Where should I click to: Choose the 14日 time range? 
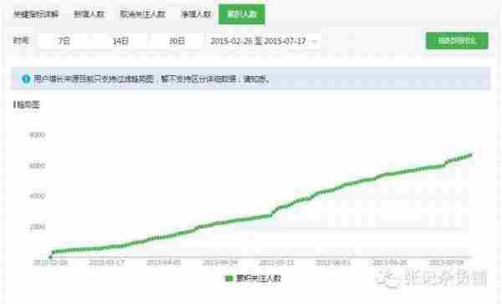pos(120,41)
